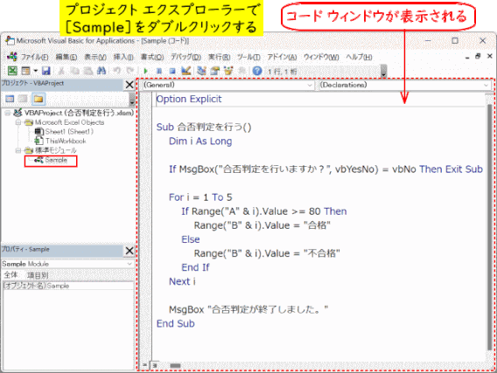Click the Insert UserForm toolbar icon
Screen dimensions: 497x373
(25, 71)
